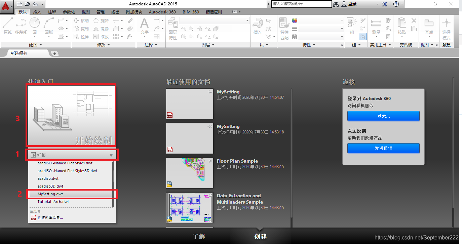Switch to the Output (输出) ribbon tab

coord(115,12)
